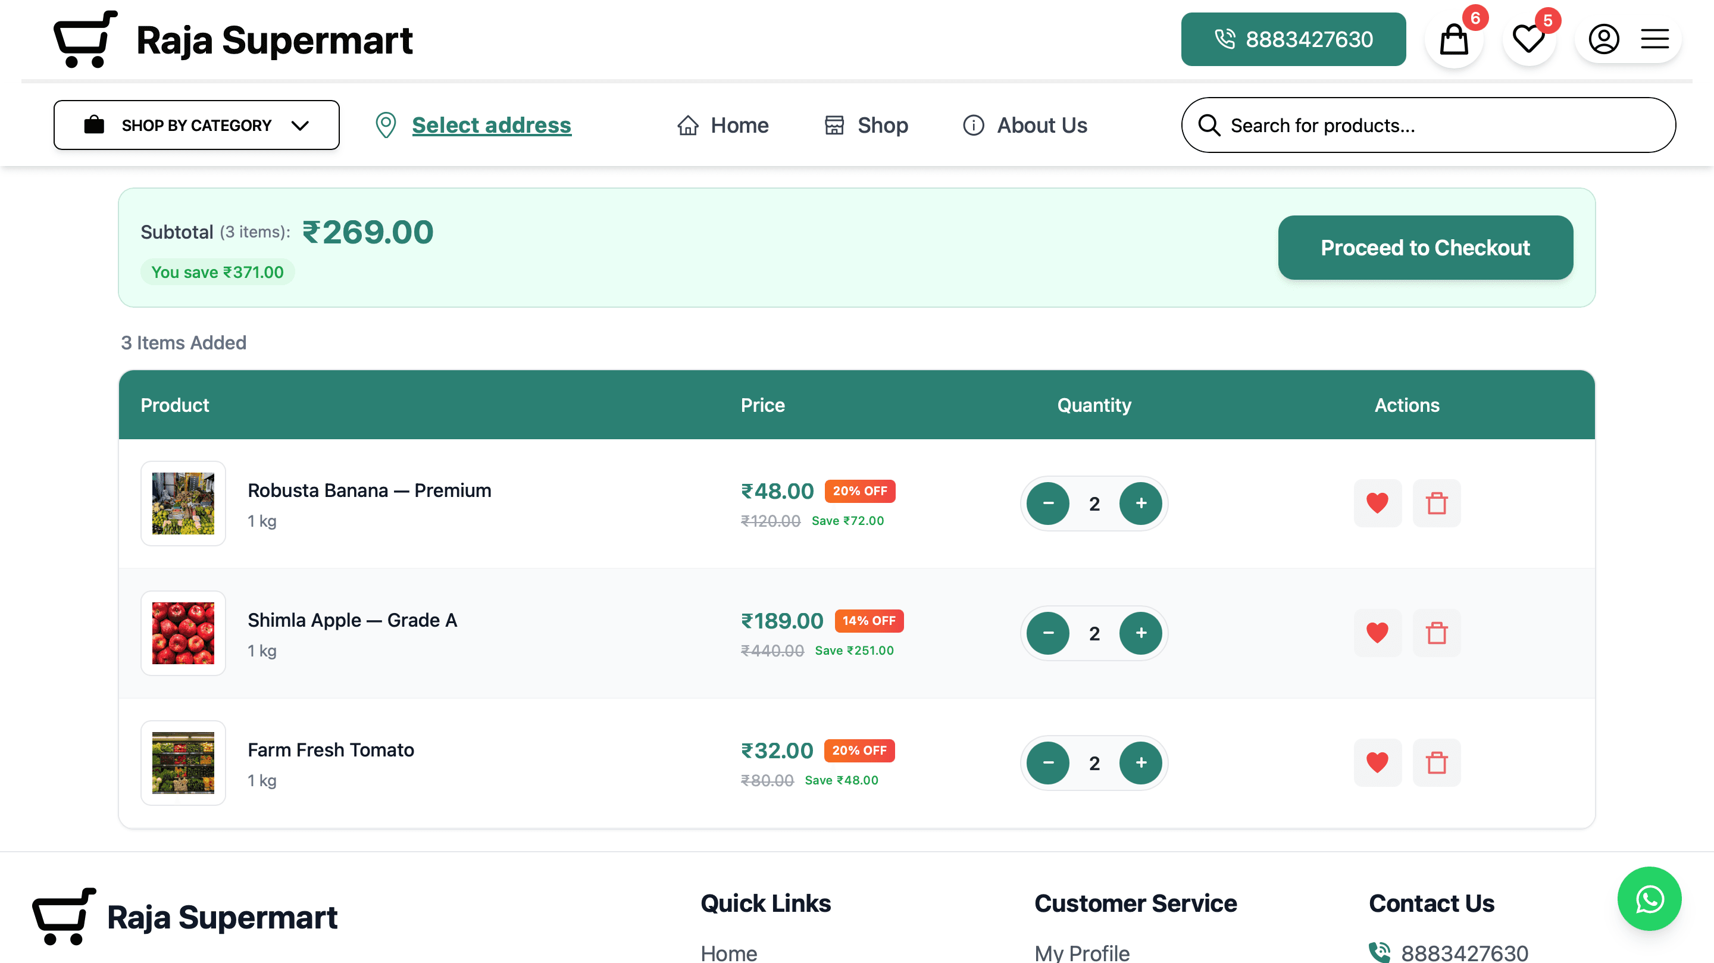Screen dimensions: 1714x963
Task: Open Farm Fresh Tomato product thumbnail
Action: [x=183, y=762]
